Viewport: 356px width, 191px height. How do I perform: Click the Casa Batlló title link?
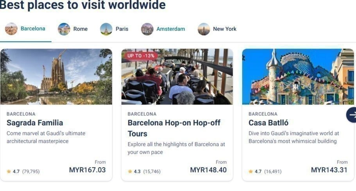[268, 123]
